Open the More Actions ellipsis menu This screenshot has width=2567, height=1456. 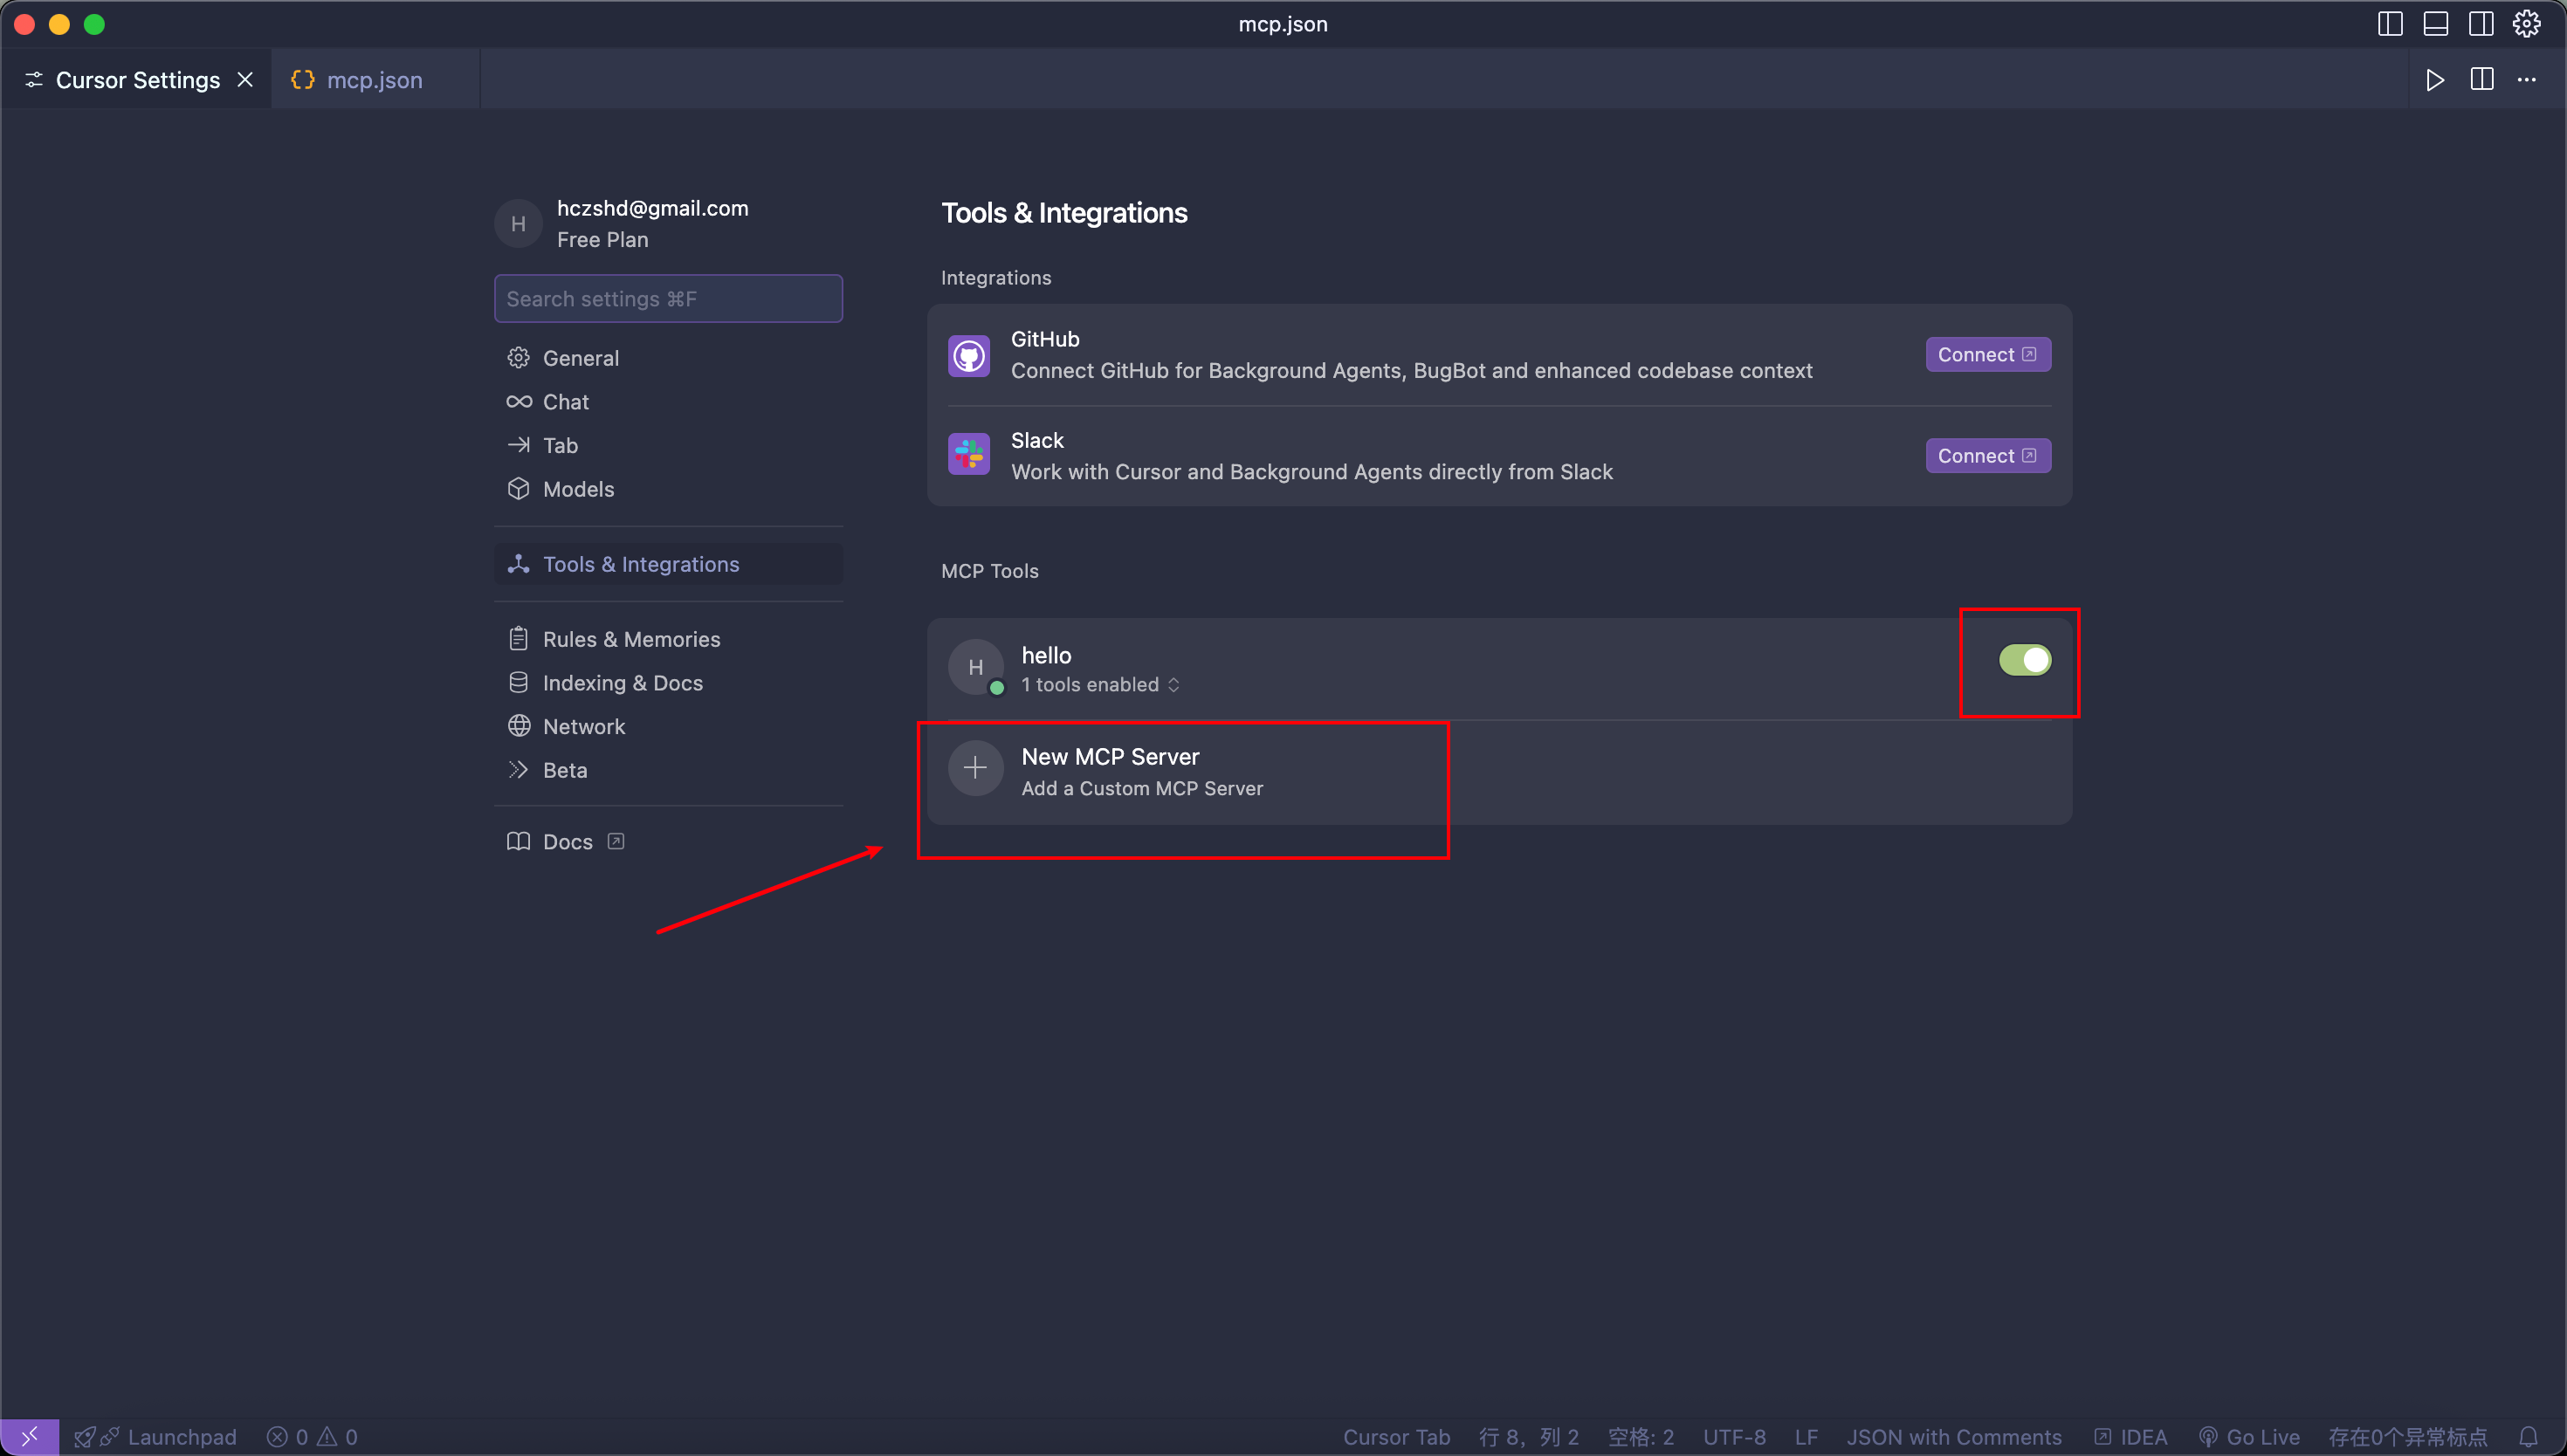tap(2527, 80)
